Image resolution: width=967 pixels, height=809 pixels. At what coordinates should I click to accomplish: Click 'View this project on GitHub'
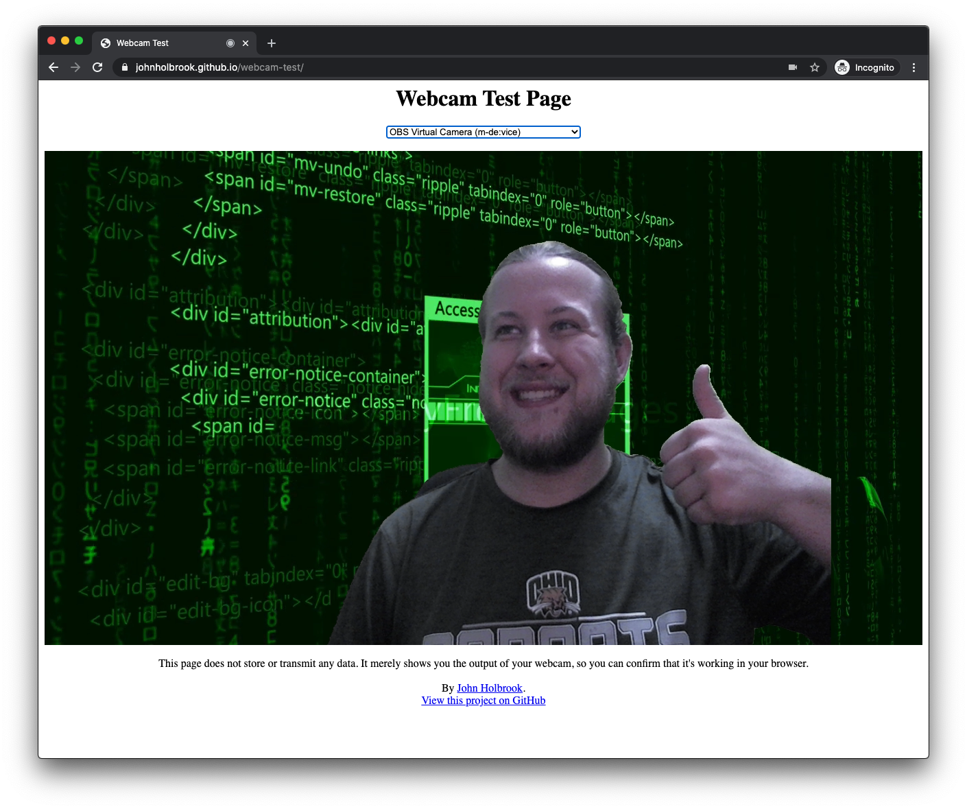(x=483, y=700)
